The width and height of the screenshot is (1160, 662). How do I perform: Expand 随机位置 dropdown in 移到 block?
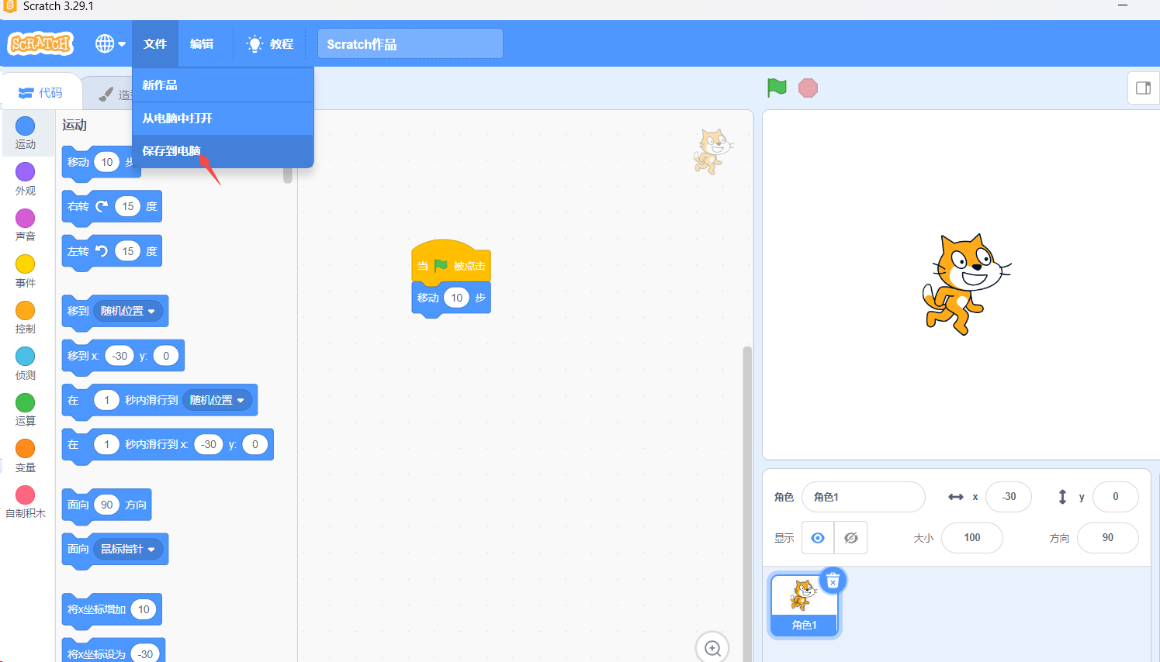pos(128,311)
